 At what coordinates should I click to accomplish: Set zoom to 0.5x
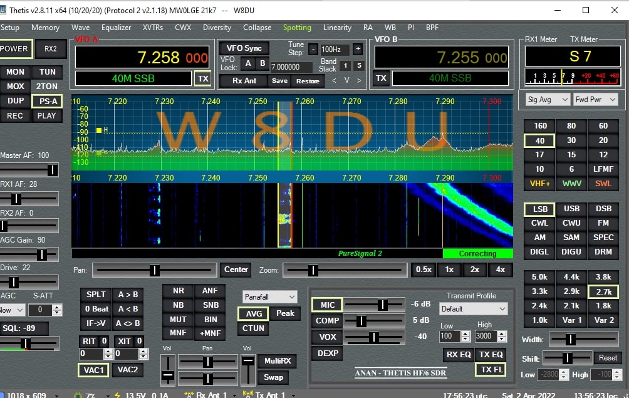pos(424,270)
